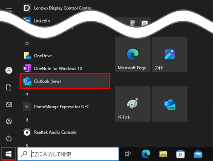
Task: Open Settings gear in Start sidebar
Action: pos(9,121)
